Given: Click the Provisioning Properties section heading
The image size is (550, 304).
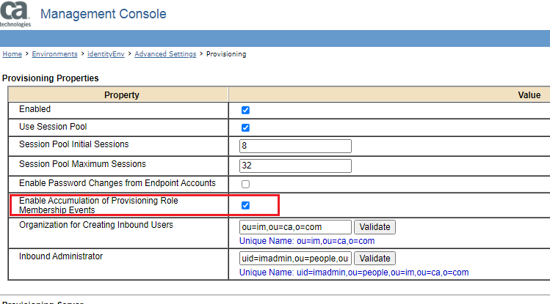Looking at the screenshot, I should click(x=50, y=78).
